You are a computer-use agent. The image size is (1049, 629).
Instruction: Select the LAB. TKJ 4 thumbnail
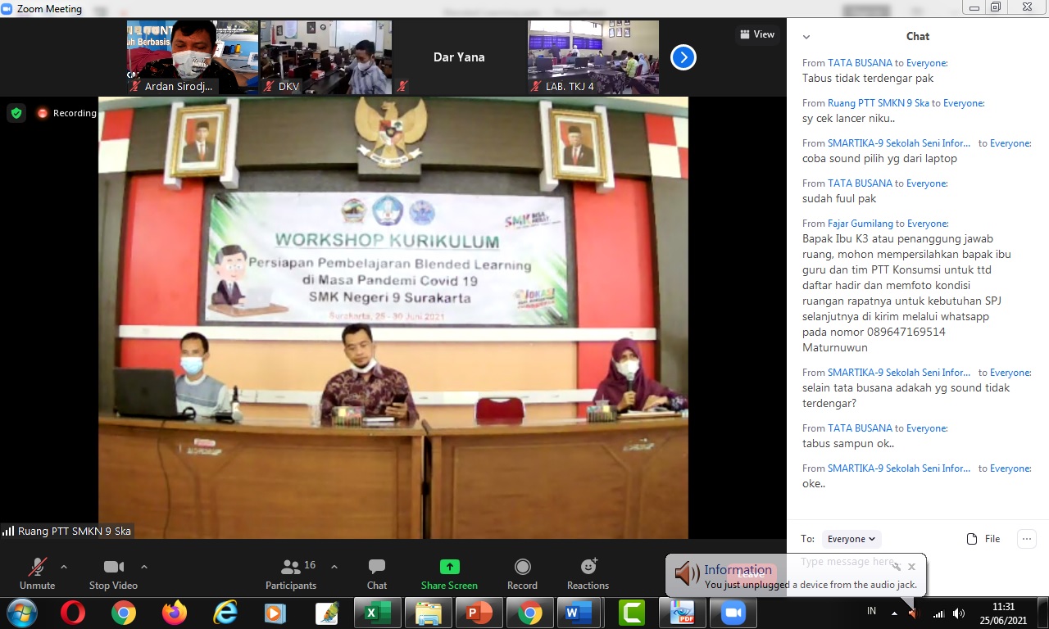[x=593, y=57]
